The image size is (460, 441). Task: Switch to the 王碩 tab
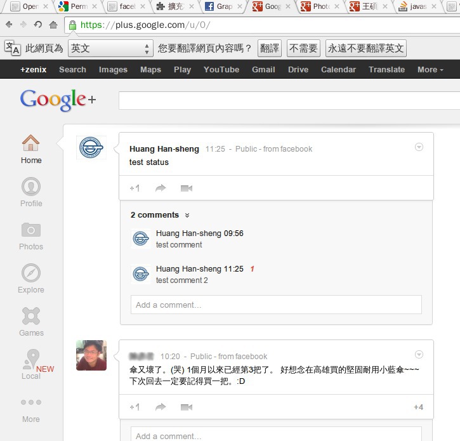coord(369,6)
